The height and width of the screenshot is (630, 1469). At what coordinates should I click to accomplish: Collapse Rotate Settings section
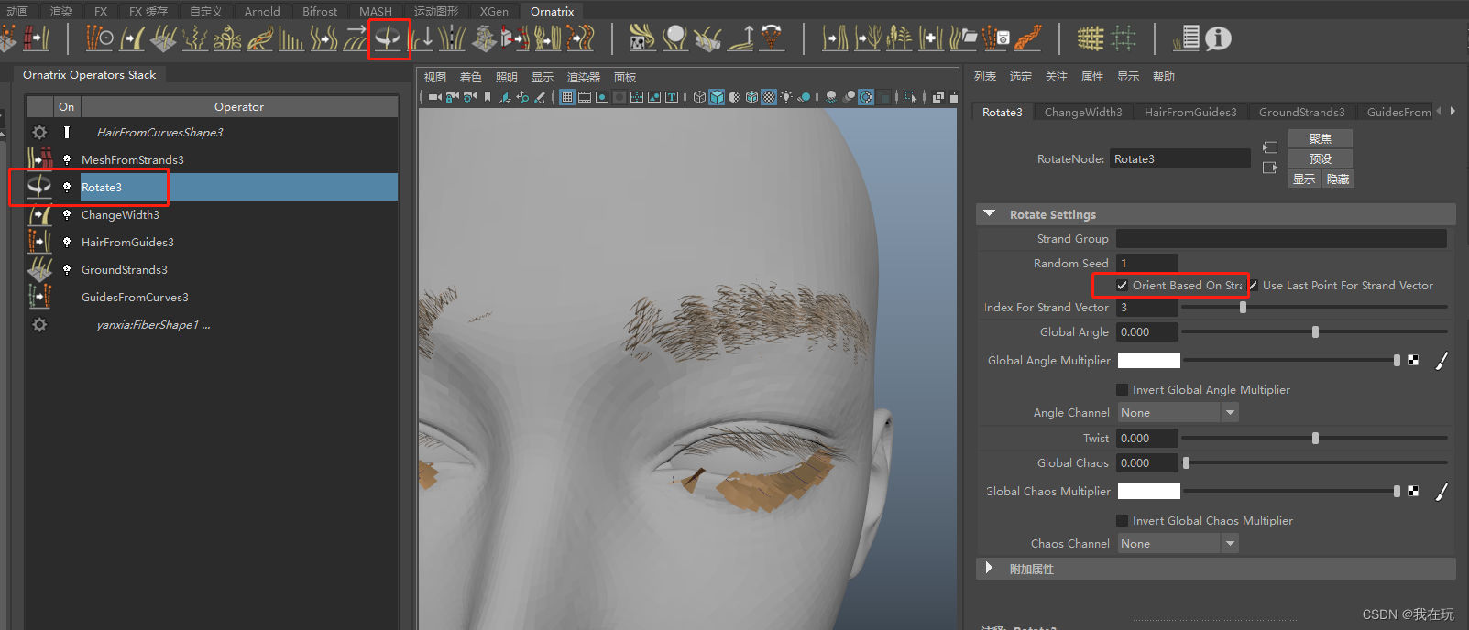click(x=989, y=214)
